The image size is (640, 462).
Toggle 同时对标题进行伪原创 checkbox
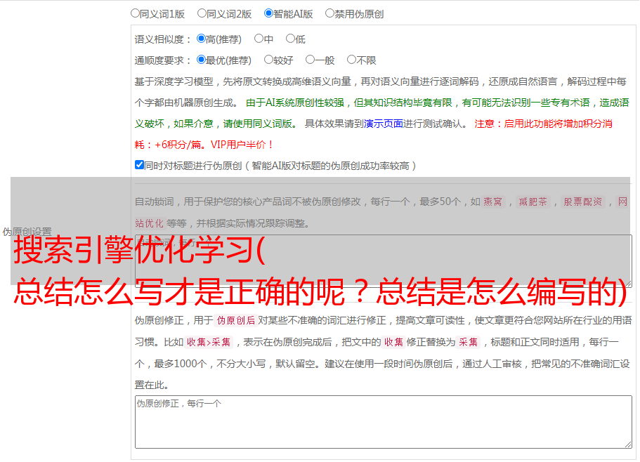tap(139, 165)
